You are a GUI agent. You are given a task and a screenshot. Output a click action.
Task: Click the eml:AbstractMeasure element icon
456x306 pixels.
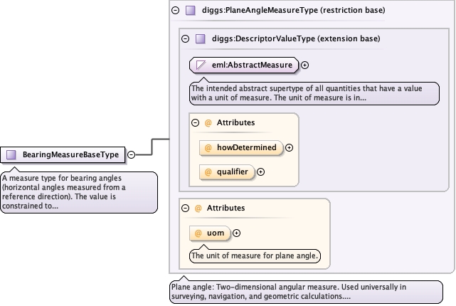coord(201,65)
